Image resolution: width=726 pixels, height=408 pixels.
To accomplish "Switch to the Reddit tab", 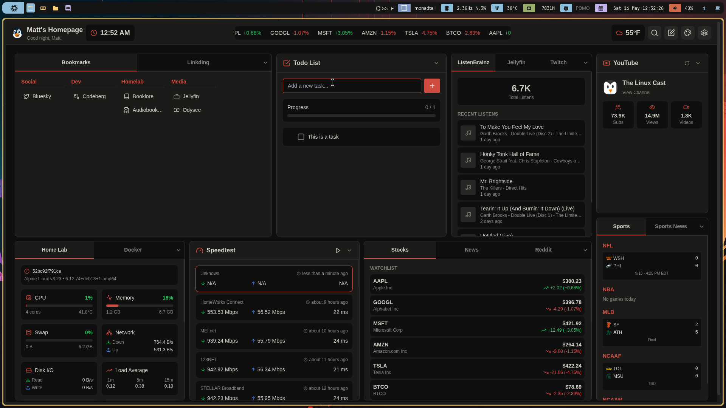I will (543, 250).
